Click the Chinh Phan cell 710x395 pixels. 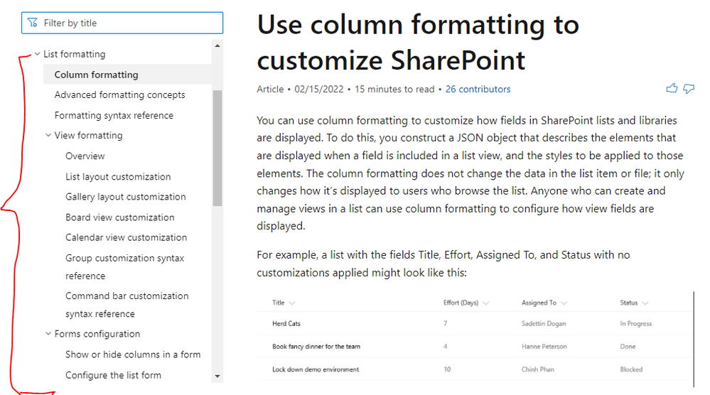coord(537,369)
